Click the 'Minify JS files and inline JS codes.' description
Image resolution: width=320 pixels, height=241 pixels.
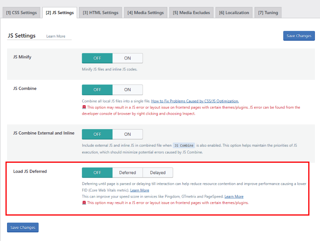pyautogui.click(x=110, y=69)
